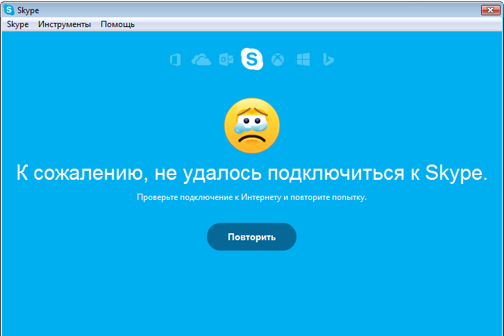Open the Инструменты menu
The width and height of the screenshot is (504, 336).
pos(65,24)
